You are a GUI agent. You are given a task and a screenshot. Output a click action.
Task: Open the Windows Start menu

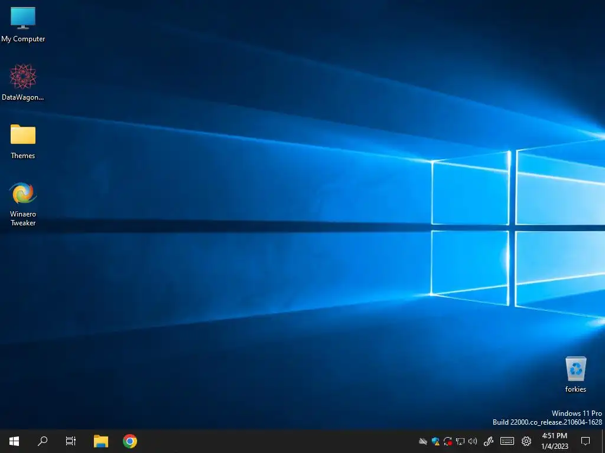(14, 441)
